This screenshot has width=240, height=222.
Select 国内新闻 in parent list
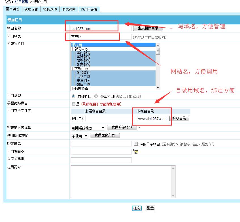(113, 53)
